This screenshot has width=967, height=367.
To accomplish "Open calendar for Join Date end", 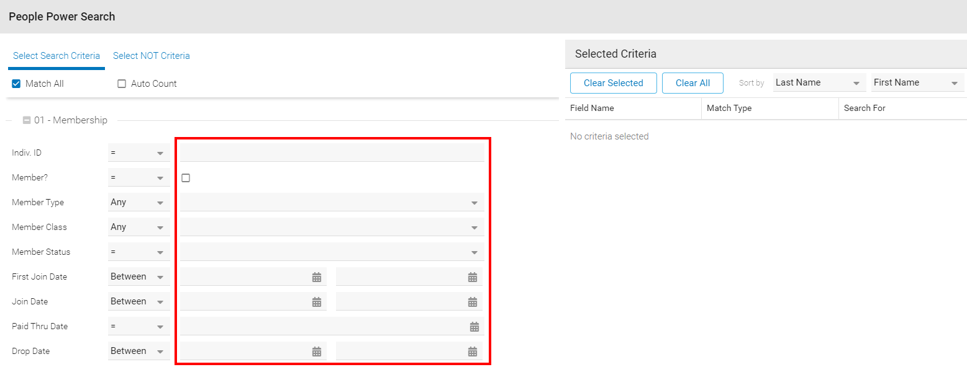I will [473, 302].
